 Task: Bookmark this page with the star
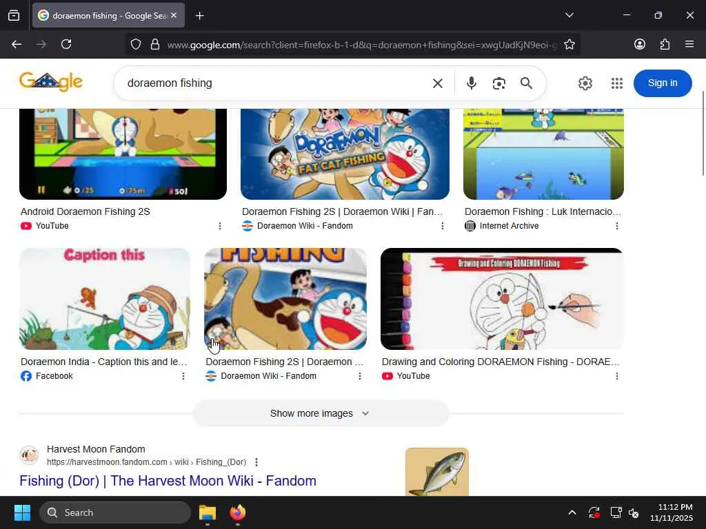pos(569,44)
